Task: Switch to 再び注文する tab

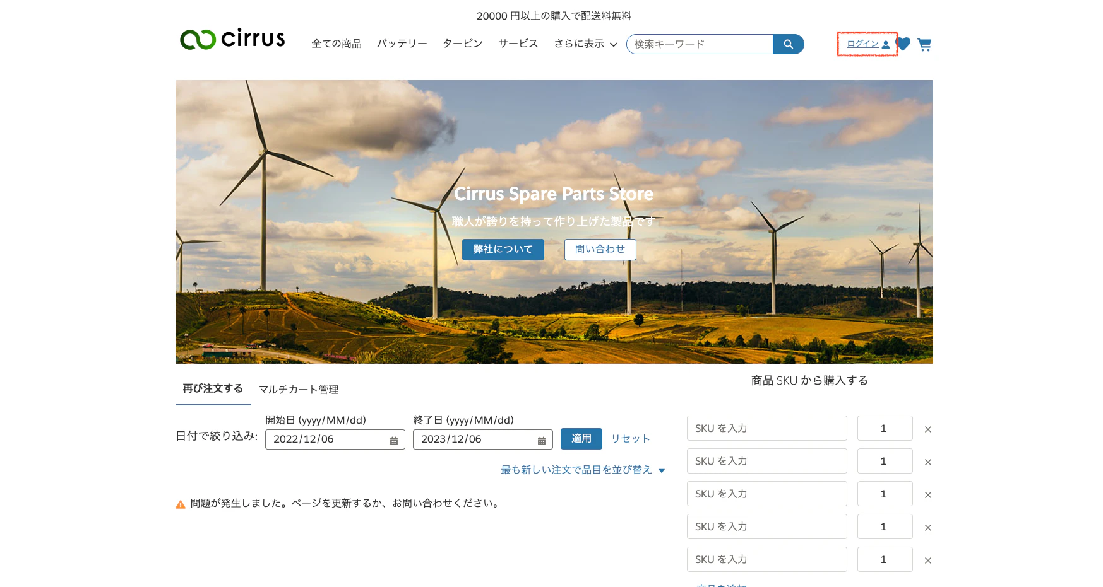Action: (x=213, y=388)
